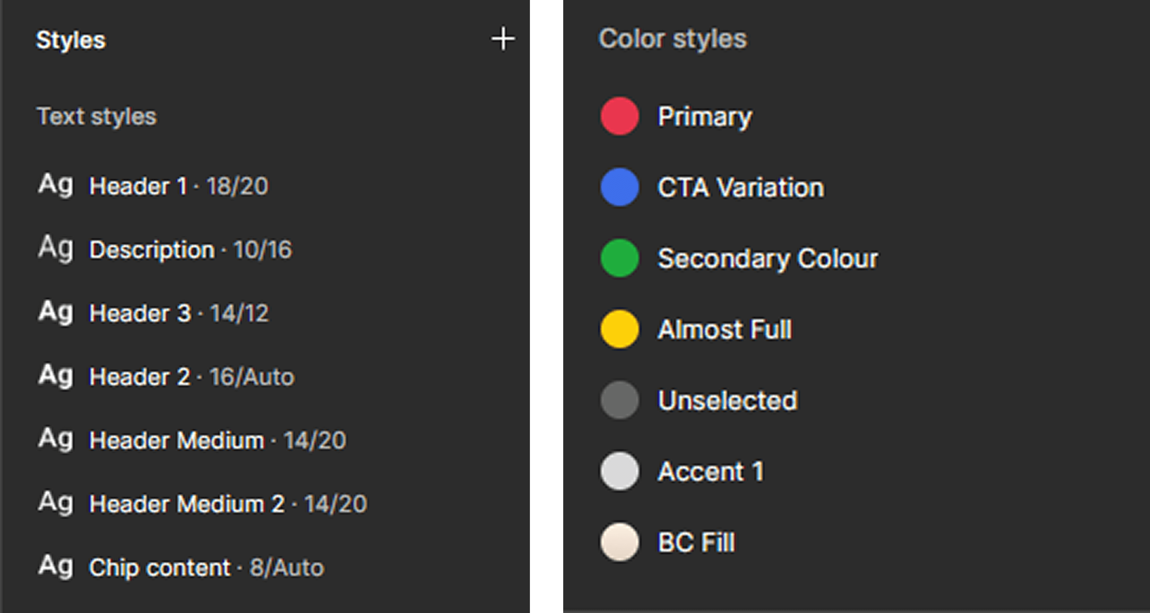The width and height of the screenshot is (1150, 613).
Task: Click the Ag icon for Header Medium 2
Action: pos(55,503)
